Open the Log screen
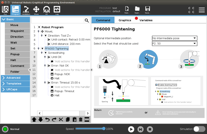207x134 pixels. [x=57, y=10]
